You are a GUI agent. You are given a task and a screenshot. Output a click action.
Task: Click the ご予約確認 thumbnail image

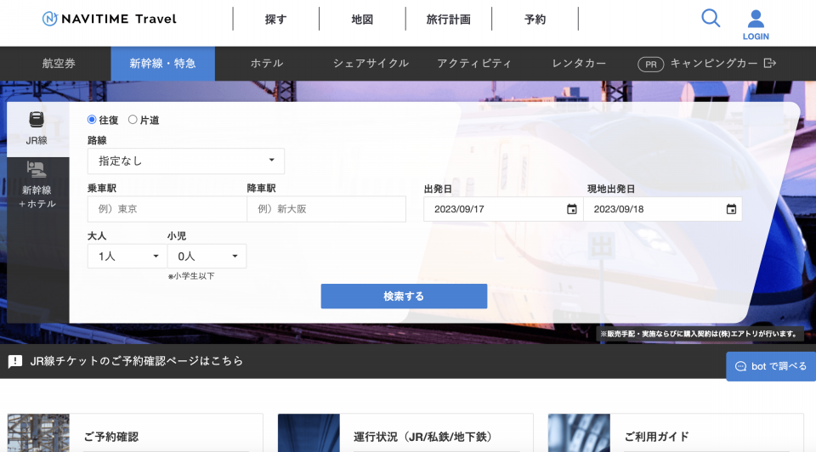pyautogui.click(x=38, y=432)
